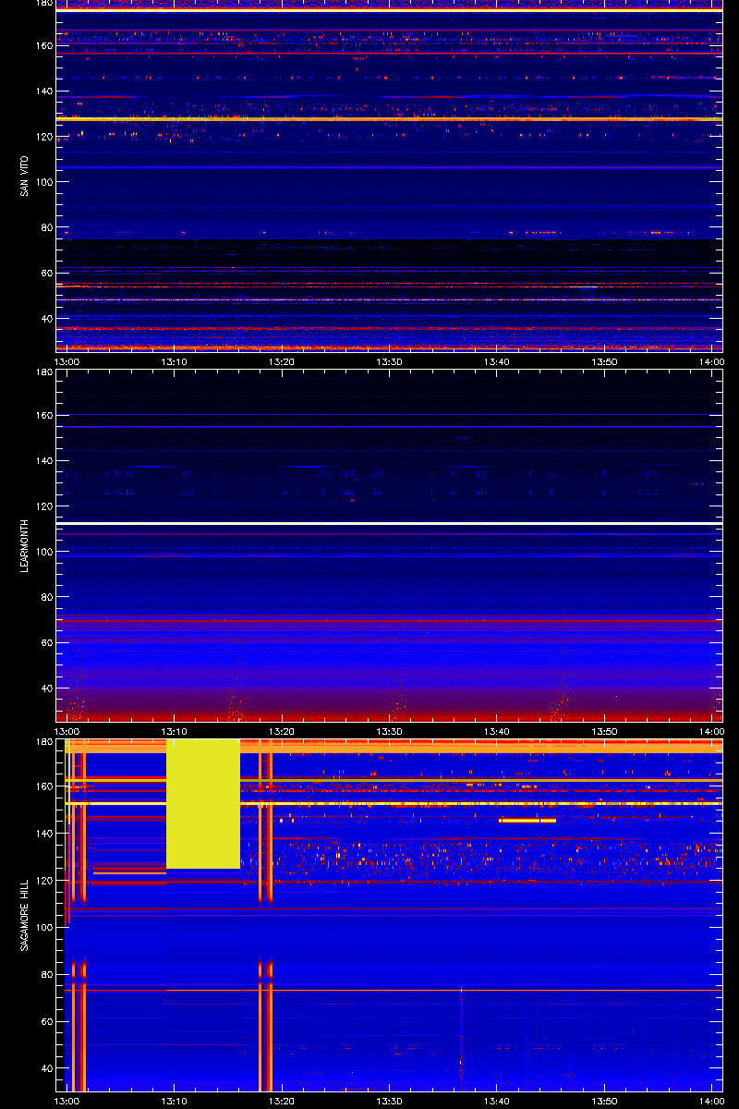Viewport: 739px width, 1109px height.
Task: Click the solid yellow data-gap block in Sagamore Hill
Action: [203, 803]
